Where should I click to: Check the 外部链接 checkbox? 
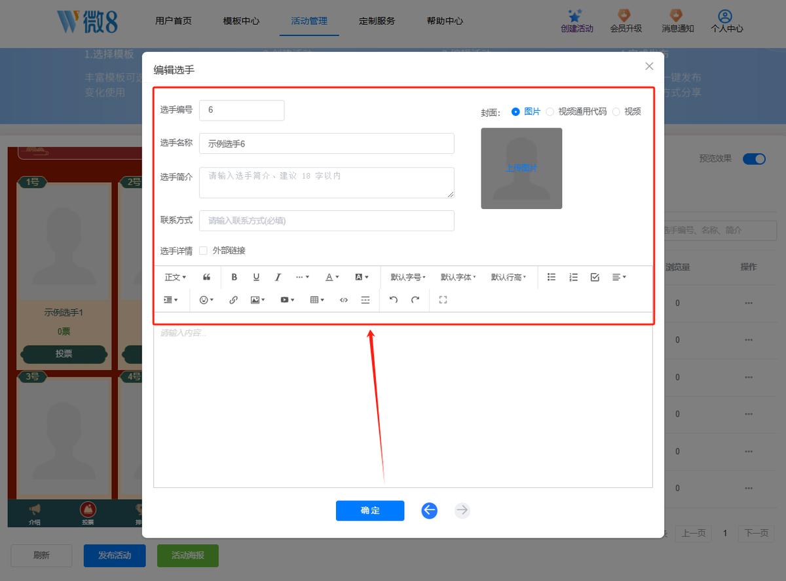[x=203, y=250]
